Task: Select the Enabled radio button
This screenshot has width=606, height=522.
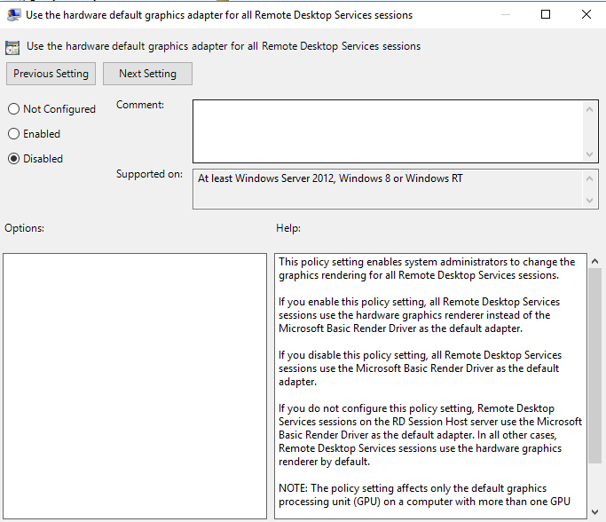Action: click(x=13, y=134)
